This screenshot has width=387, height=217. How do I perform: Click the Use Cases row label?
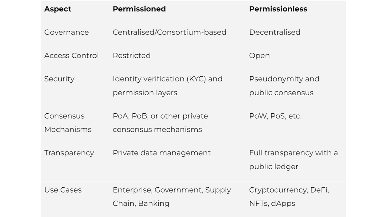(63, 190)
